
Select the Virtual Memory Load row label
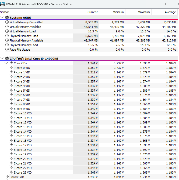(23, 31)
